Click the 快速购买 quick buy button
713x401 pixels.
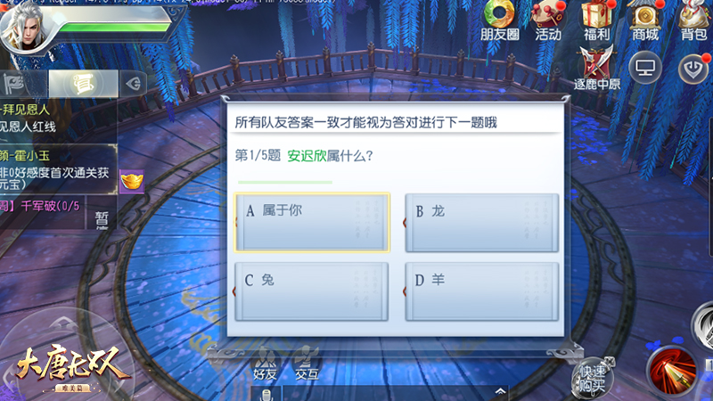pyautogui.click(x=592, y=377)
